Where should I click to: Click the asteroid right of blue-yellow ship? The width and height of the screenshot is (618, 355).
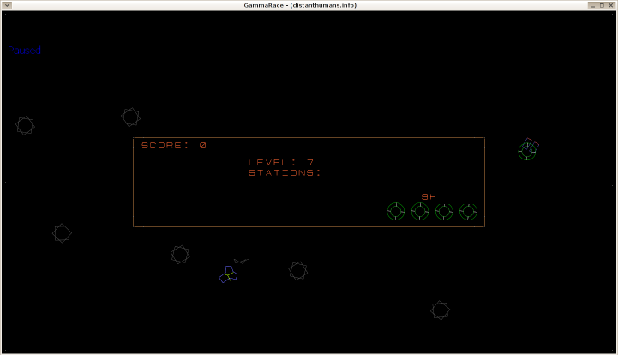pos(297,271)
